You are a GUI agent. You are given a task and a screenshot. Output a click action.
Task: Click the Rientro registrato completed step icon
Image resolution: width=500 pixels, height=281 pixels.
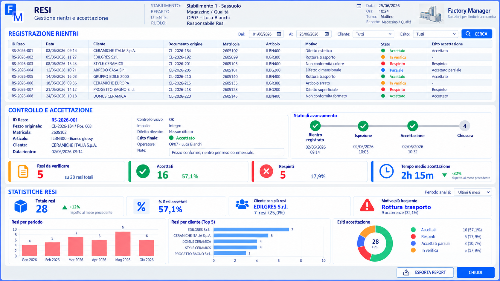tap(315, 126)
